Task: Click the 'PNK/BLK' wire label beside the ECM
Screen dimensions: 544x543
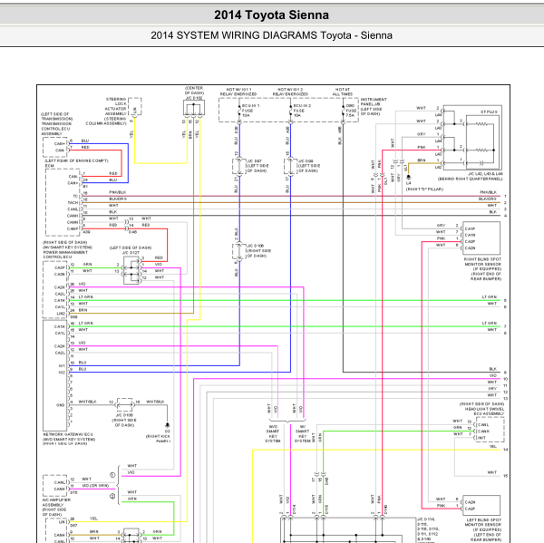Action: click(118, 192)
